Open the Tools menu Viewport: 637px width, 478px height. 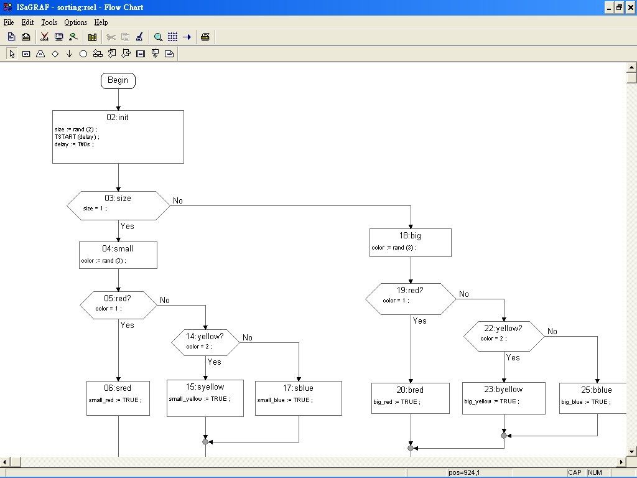[x=49, y=22]
